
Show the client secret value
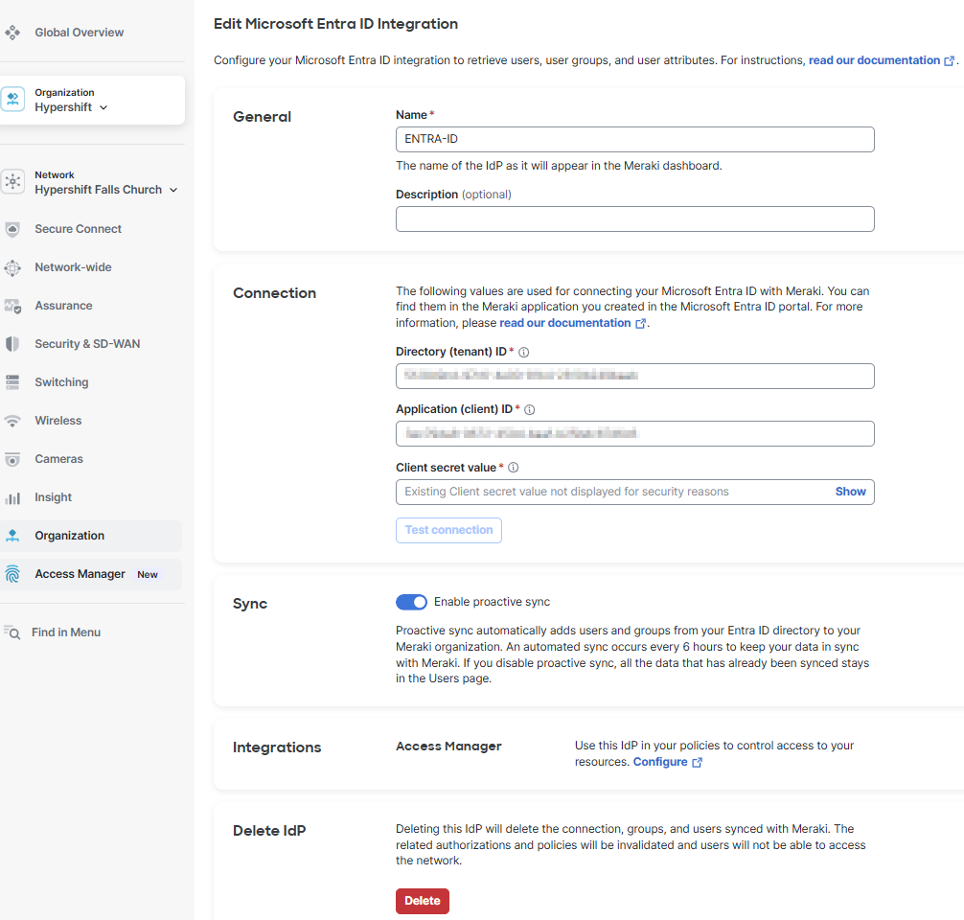(x=850, y=492)
